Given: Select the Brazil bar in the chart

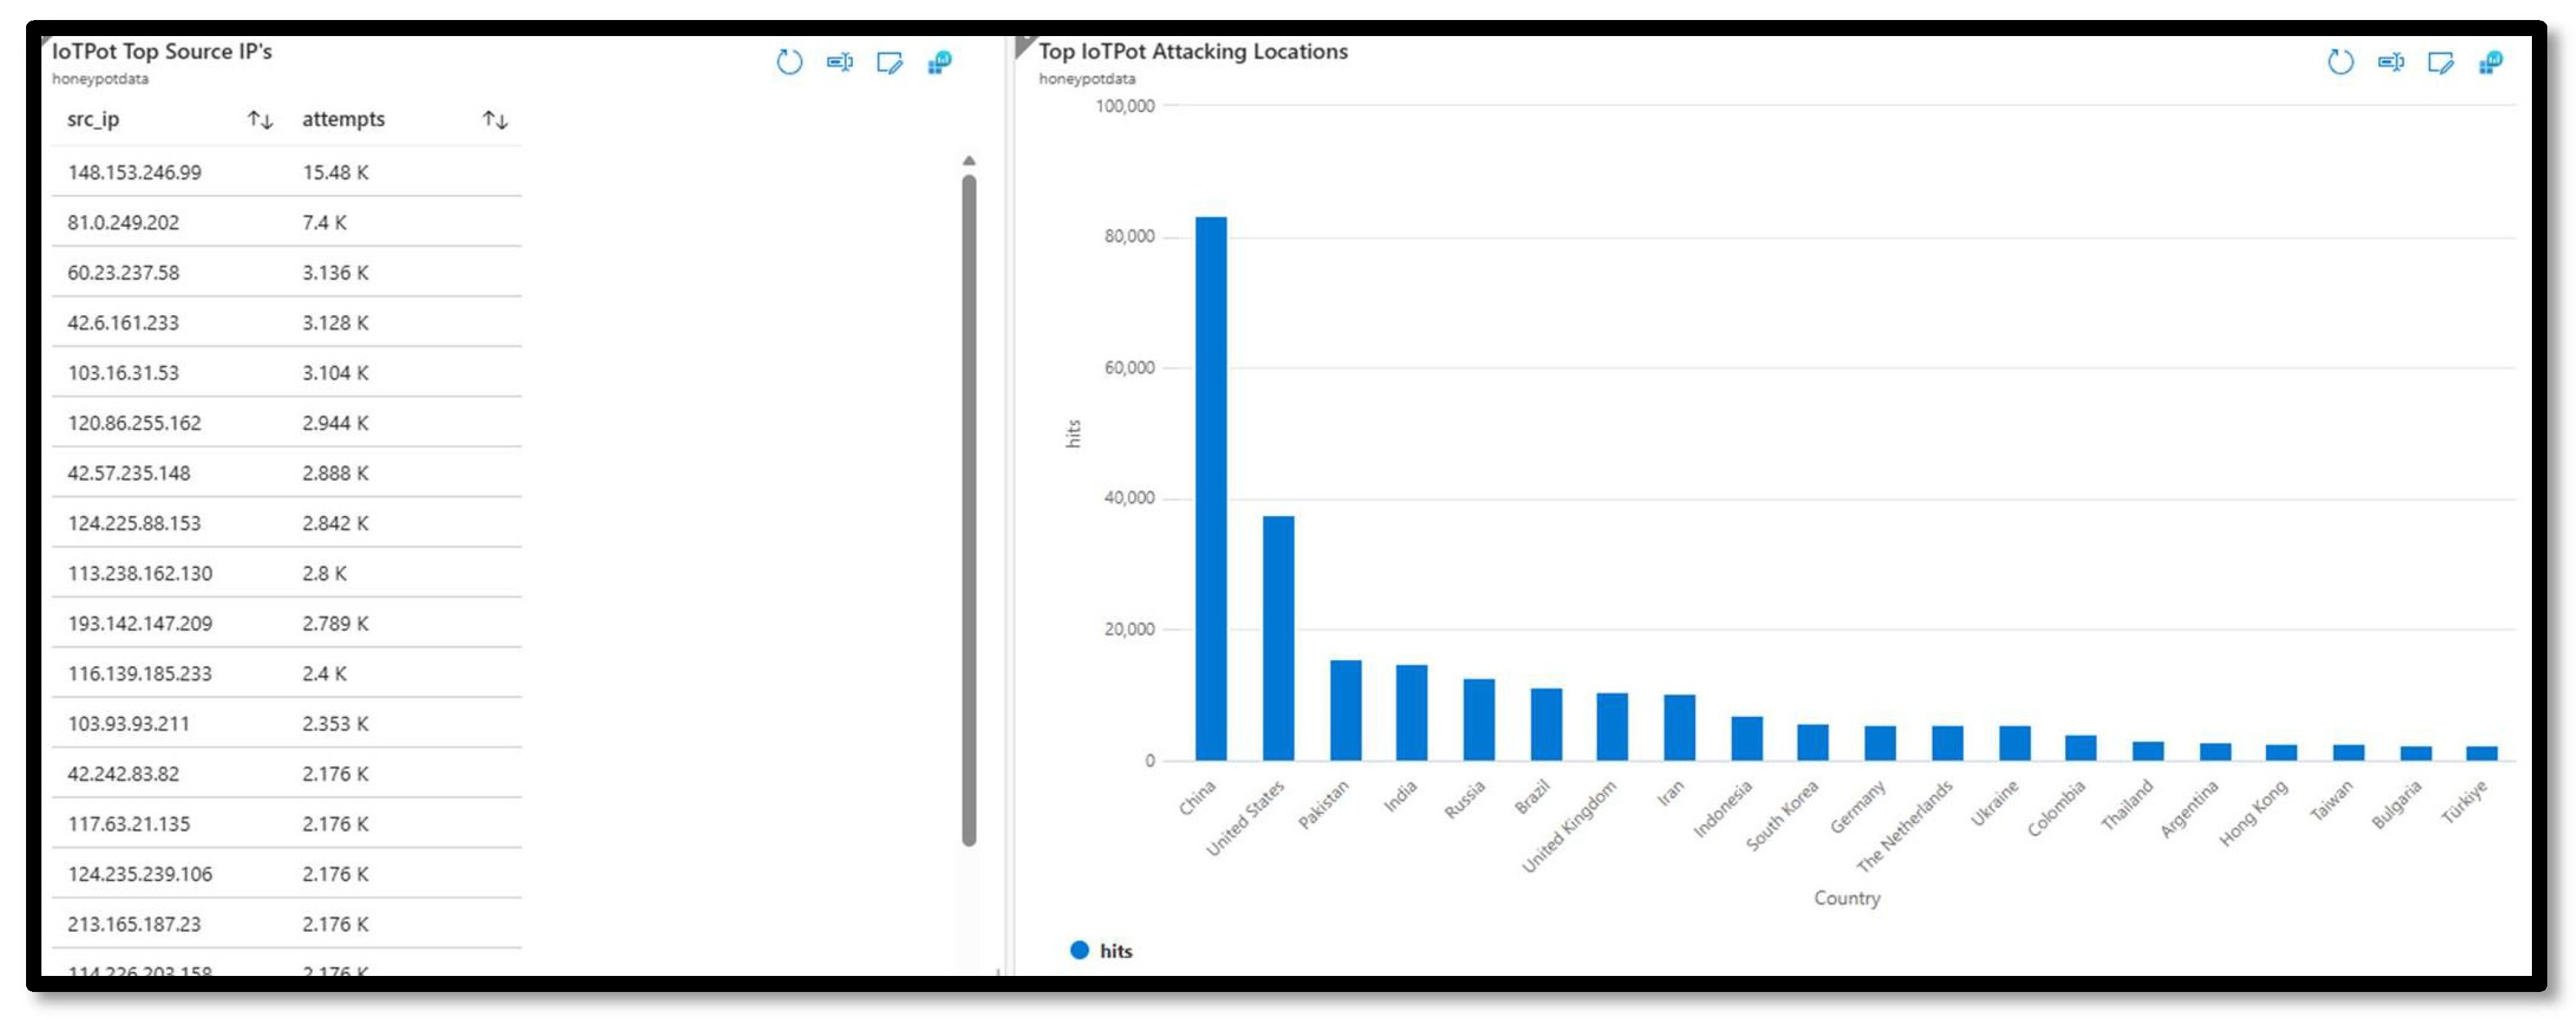Looking at the screenshot, I should click(x=1546, y=724).
